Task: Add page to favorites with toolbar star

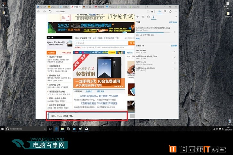Action: (x=152, y=12)
